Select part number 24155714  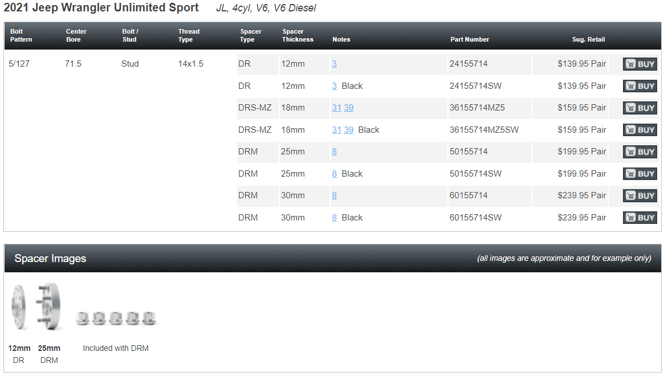(x=469, y=64)
